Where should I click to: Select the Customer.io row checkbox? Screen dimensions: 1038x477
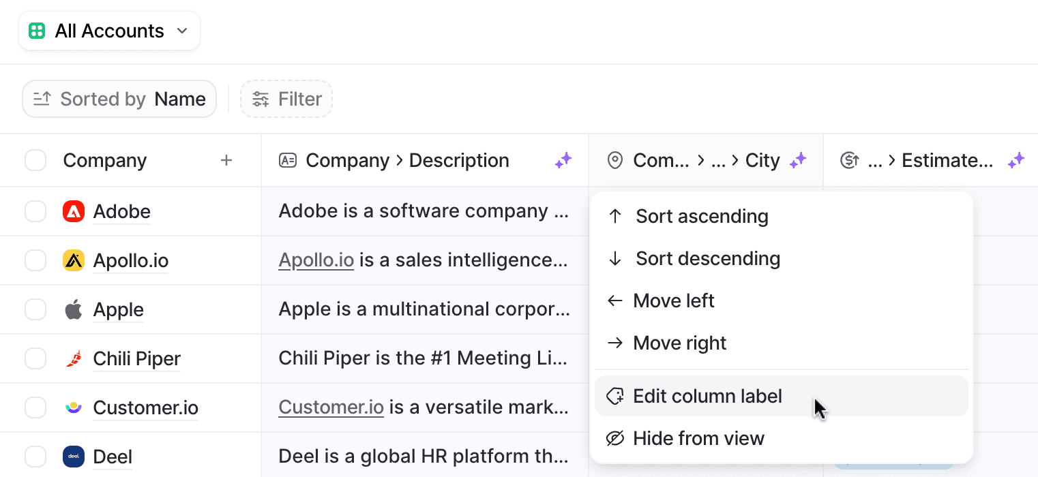click(x=35, y=407)
